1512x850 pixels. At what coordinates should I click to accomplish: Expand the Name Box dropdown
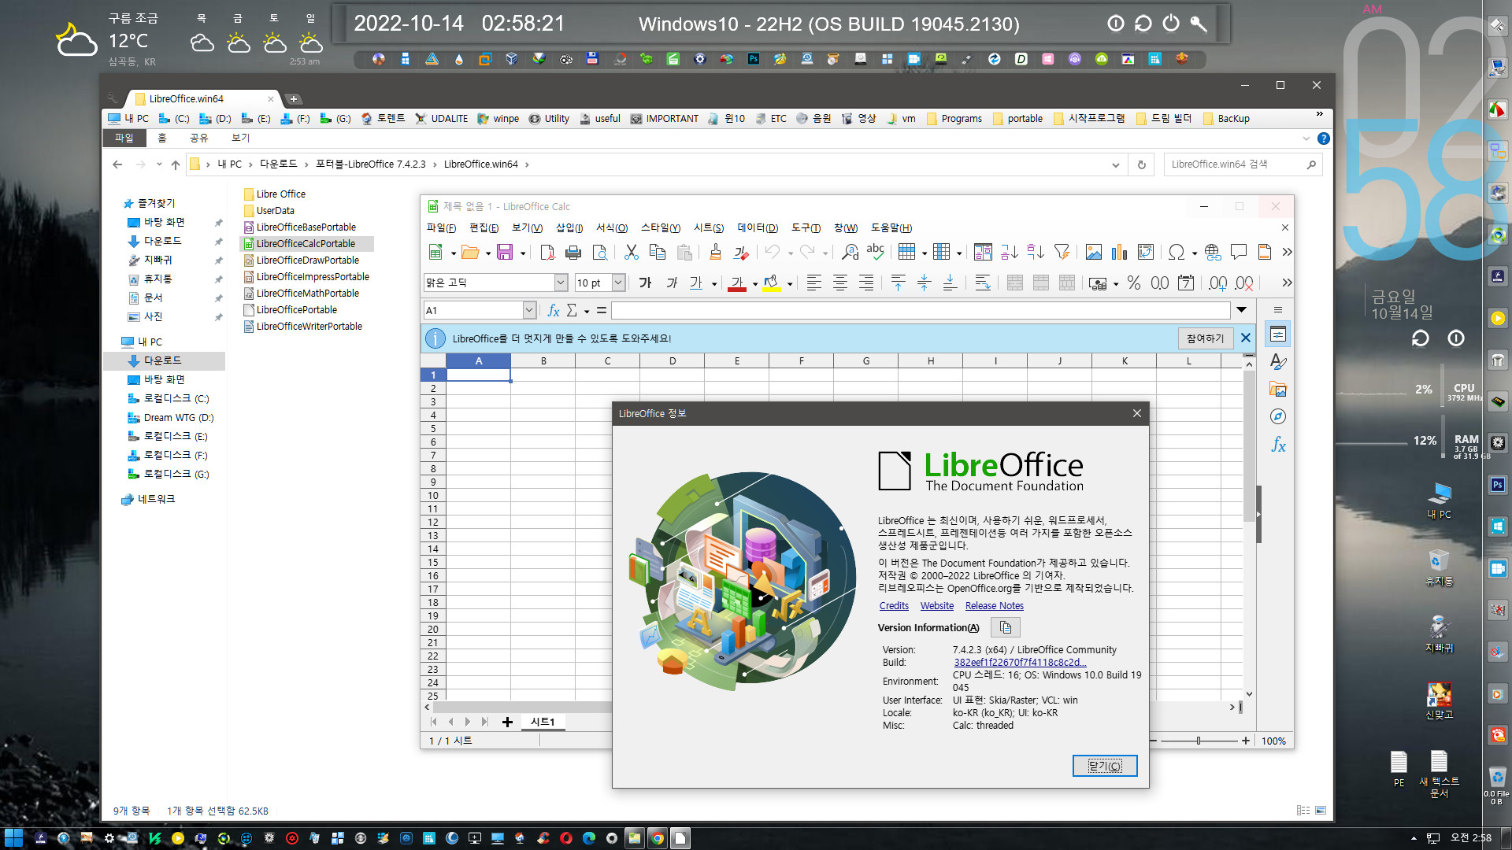529,310
